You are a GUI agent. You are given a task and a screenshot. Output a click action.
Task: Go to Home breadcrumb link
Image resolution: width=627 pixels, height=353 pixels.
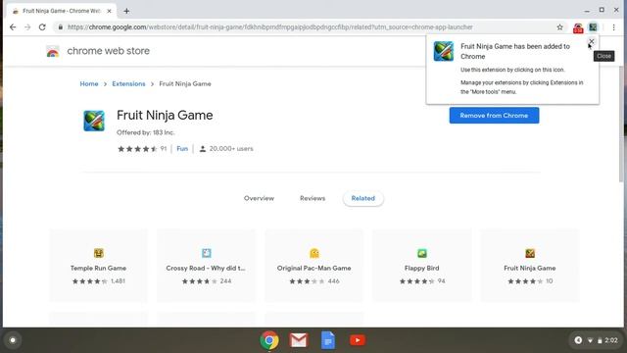tap(89, 84)
